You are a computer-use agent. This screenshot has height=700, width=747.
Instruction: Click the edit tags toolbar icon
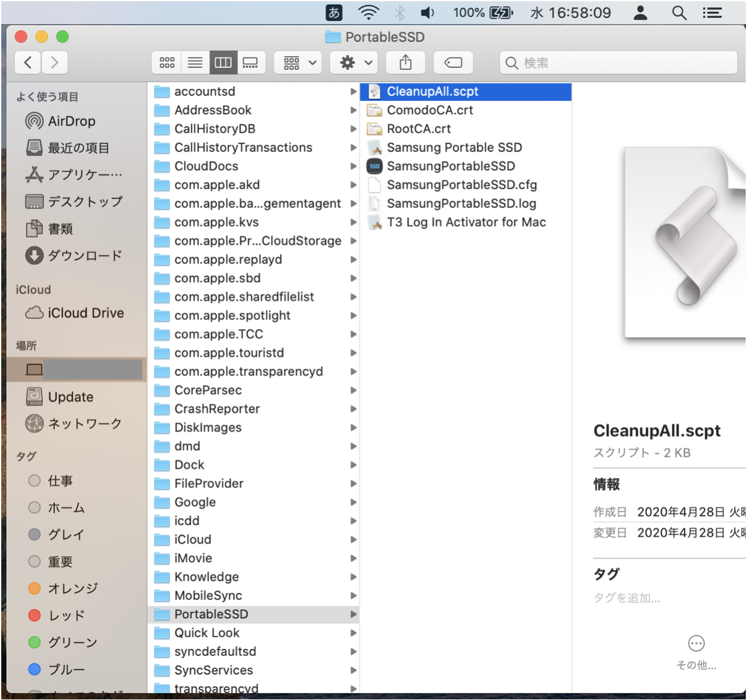coord(453,62)
